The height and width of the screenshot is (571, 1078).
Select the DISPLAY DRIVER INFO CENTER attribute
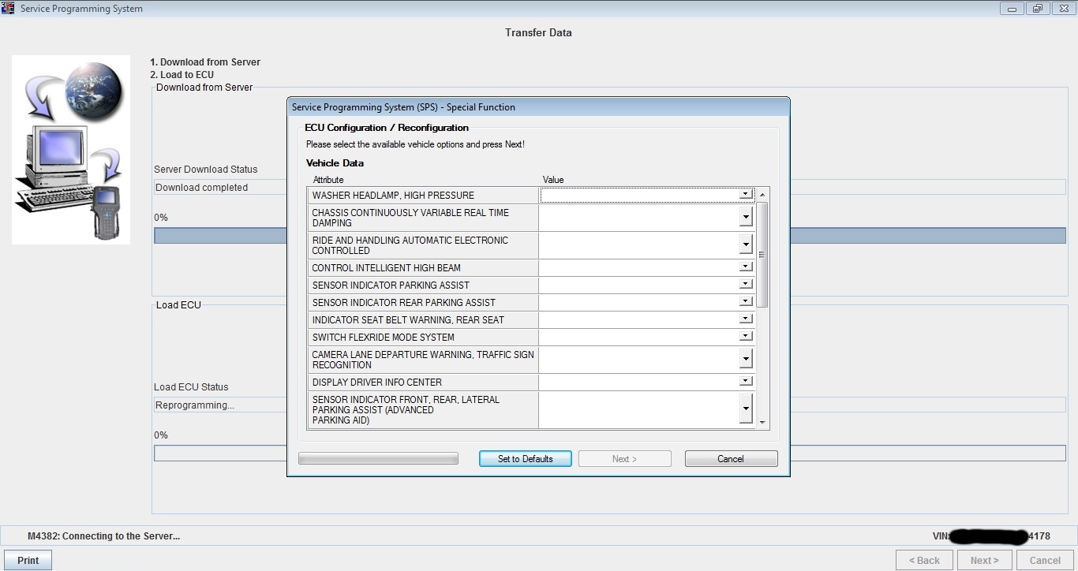click(x=423, y=383)
